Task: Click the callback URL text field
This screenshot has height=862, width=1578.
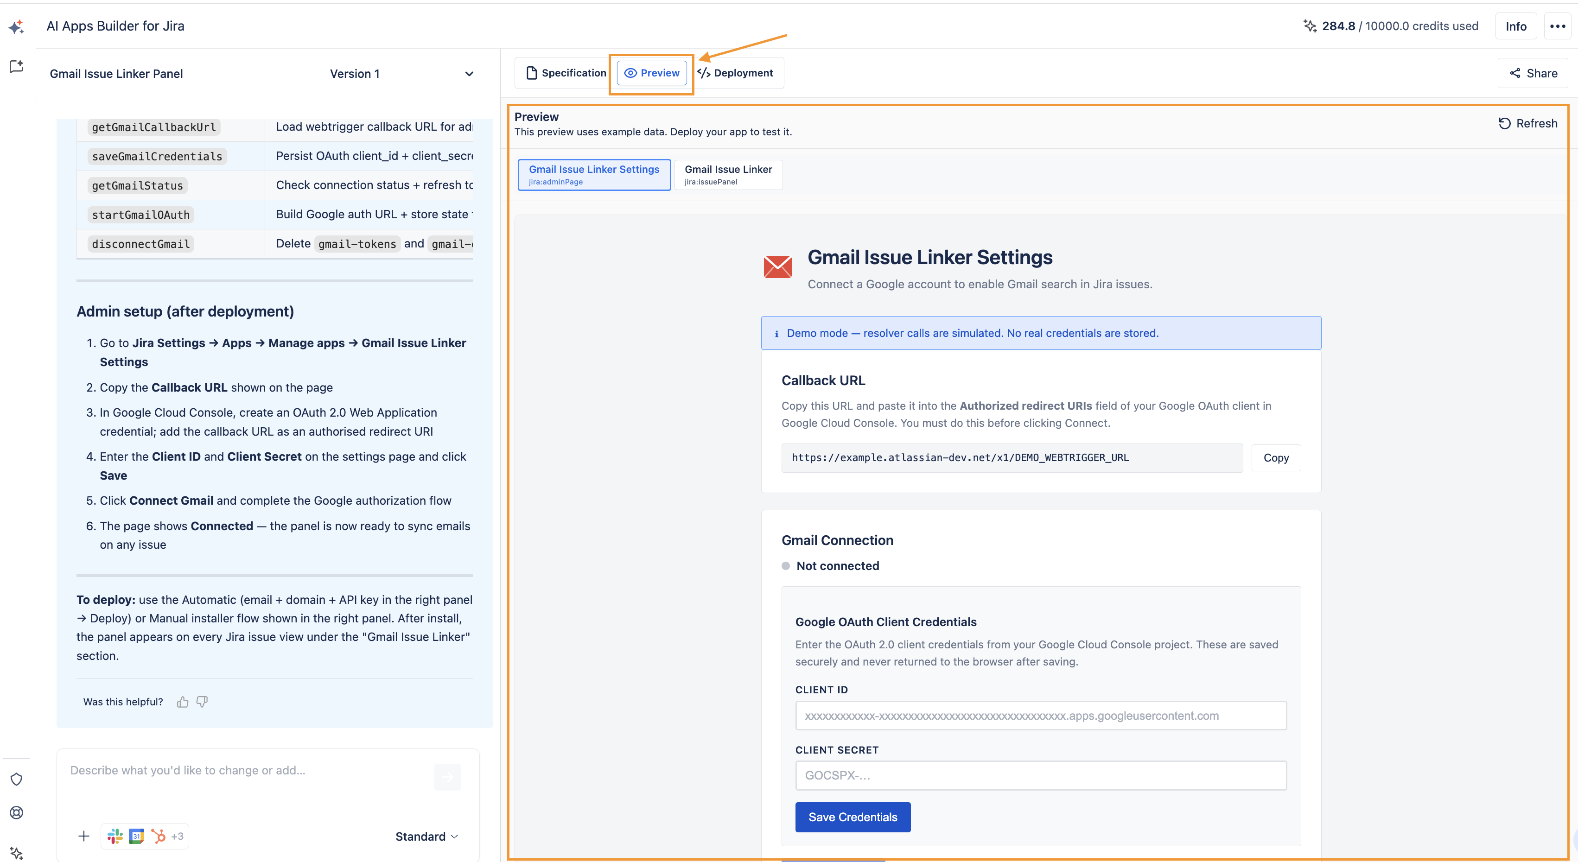Action: [1012, 458]
